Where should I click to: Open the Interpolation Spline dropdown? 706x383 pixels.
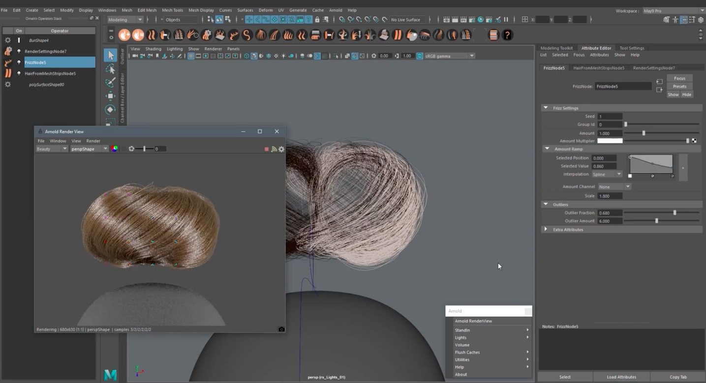tap(607, 174)
